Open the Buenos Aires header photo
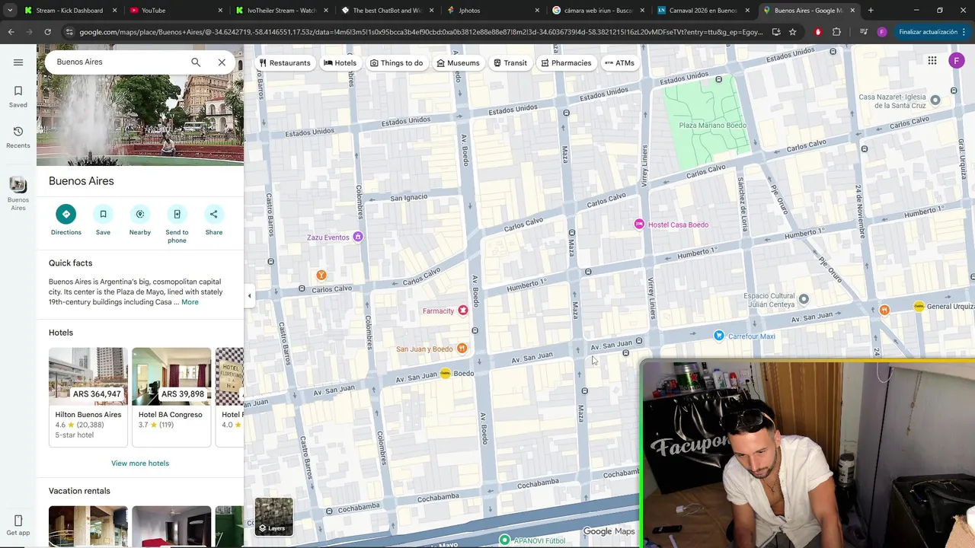This screenshot has width=975, height=548. pyautogui.click(x=140, y=120)
